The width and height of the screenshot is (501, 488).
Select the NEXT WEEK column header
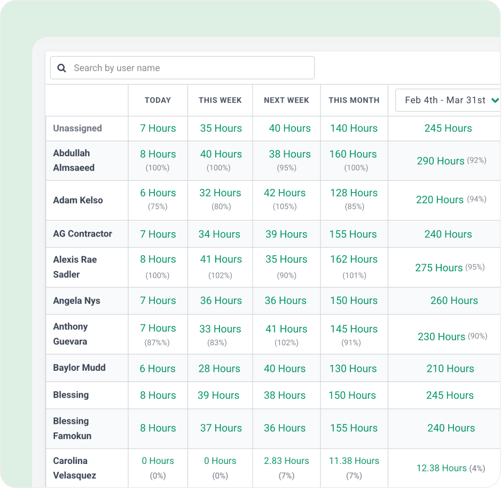pos(287,100)
